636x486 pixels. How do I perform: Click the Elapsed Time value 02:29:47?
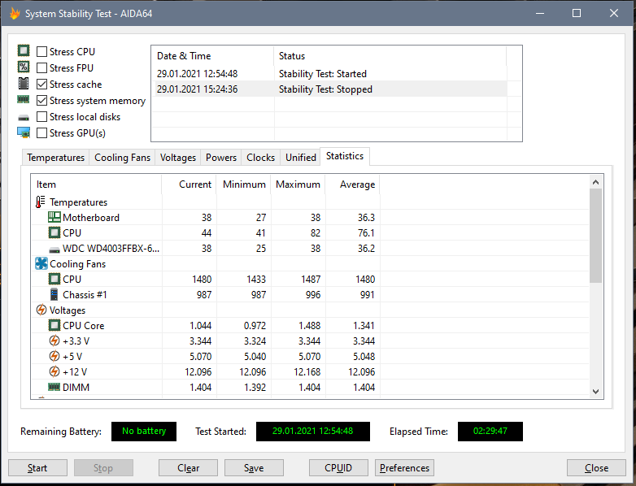(490, 431)
